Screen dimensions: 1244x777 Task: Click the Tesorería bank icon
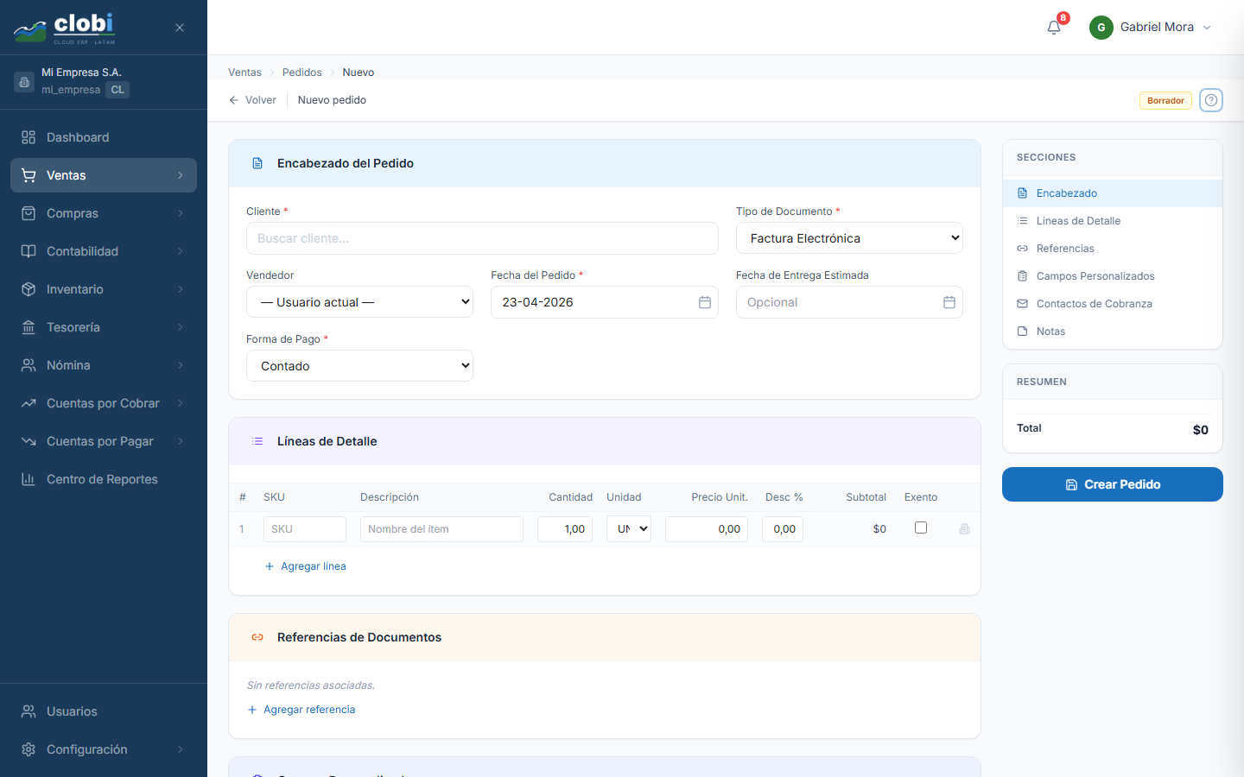29,327
